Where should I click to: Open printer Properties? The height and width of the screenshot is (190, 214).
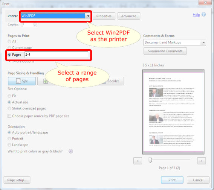coord(104,16)
